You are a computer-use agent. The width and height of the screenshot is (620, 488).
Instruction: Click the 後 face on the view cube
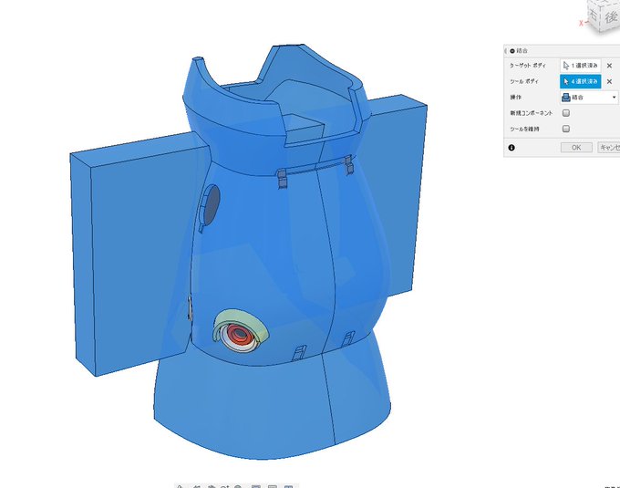click(610, 18)
